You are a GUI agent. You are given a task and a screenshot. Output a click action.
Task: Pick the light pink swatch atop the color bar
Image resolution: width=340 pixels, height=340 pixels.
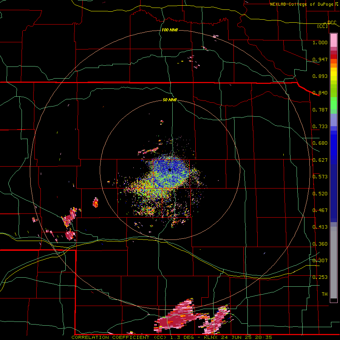pos(334,40)
